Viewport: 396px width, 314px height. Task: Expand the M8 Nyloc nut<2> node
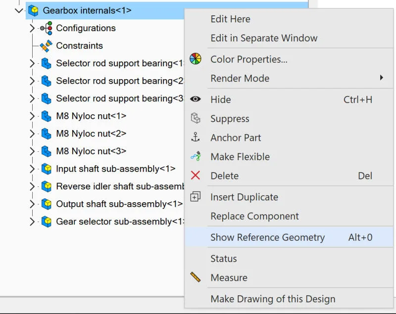tap(32, 134)
